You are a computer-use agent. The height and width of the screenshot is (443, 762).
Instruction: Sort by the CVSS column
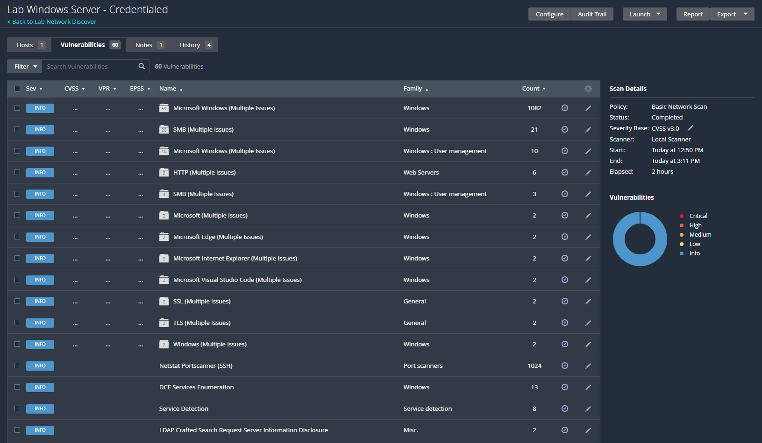[74, 89]
